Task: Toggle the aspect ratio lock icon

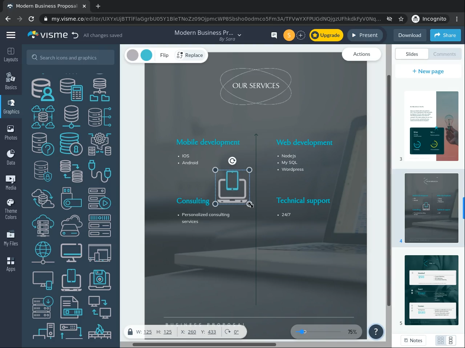Action: point(130,332)
